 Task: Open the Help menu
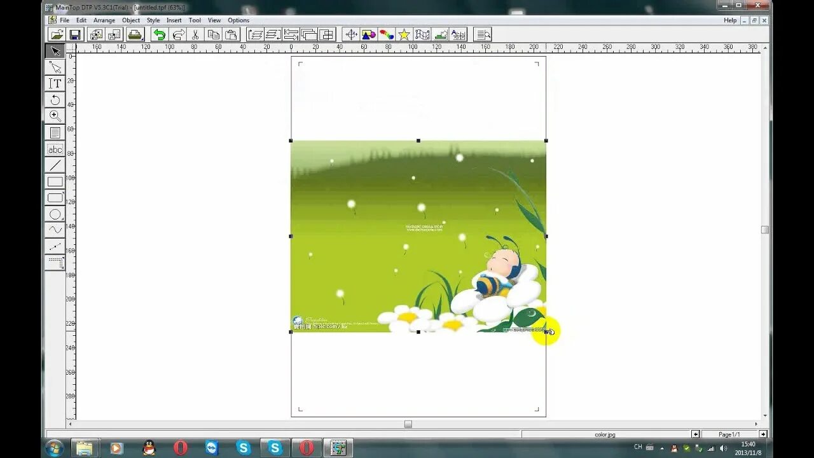(x=730, y=20)
